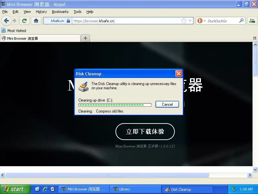Click the Mini Browser version 1.0.0.127 text
This screenshot has height=194, width=258.
click(145, 146)
